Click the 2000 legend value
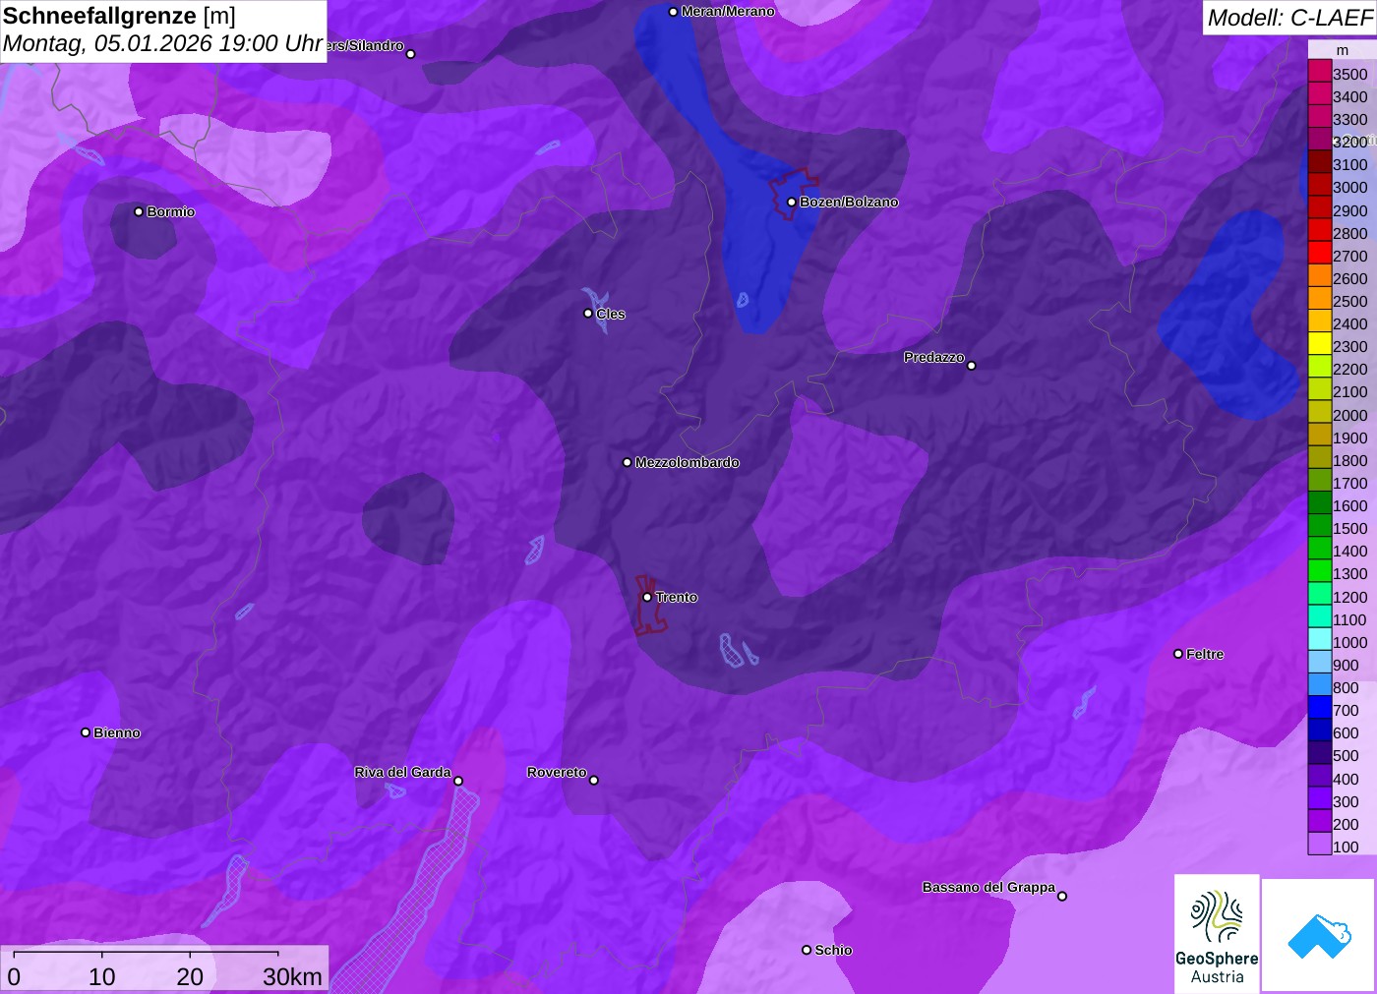1377x994 pixels. (x=1350, y=415)
